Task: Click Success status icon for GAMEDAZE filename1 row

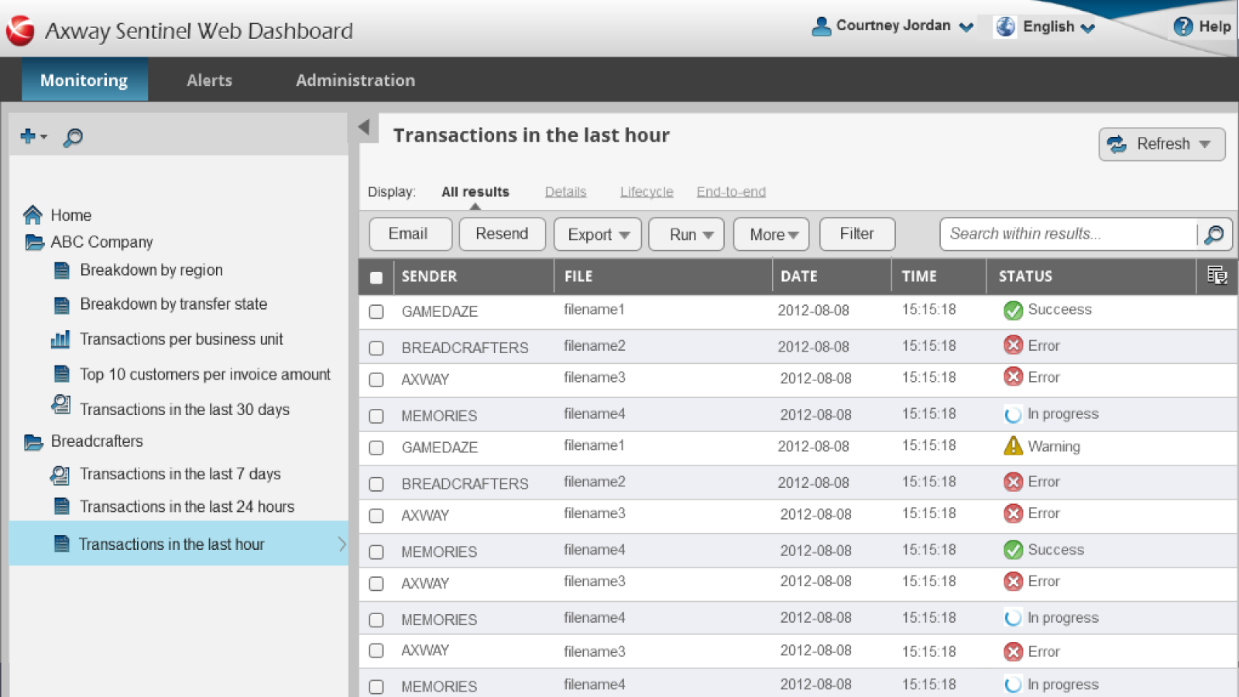Action: coord(1013,311)
